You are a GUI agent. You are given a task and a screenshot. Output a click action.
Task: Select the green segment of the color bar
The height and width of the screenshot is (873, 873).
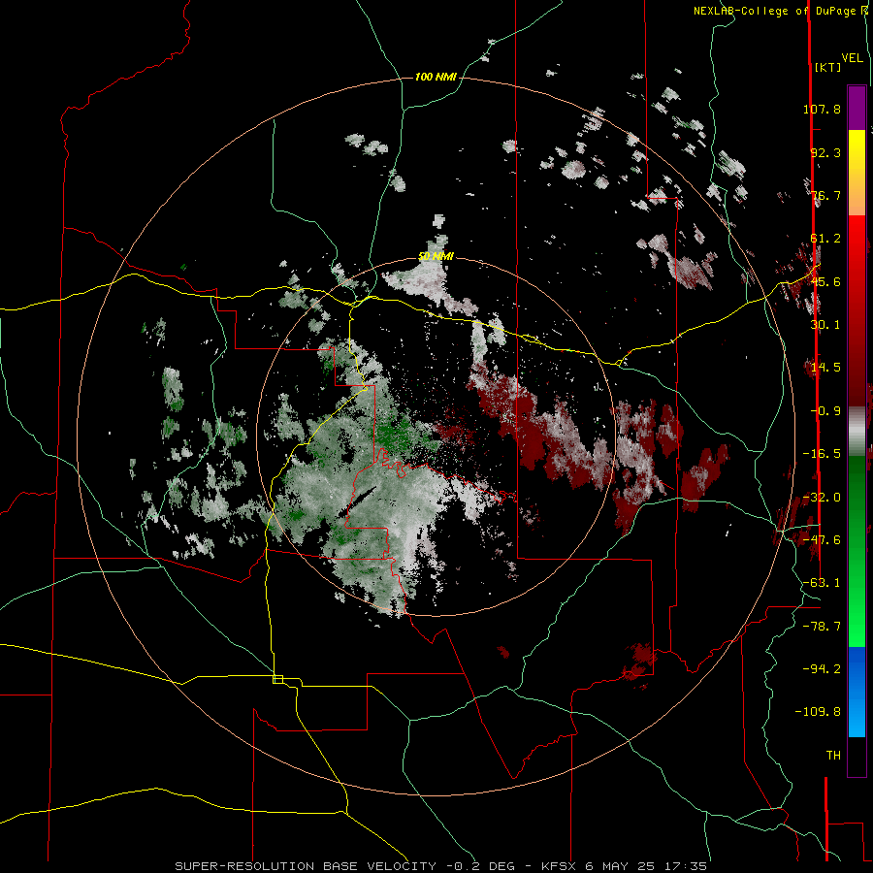tap(857, 551)
